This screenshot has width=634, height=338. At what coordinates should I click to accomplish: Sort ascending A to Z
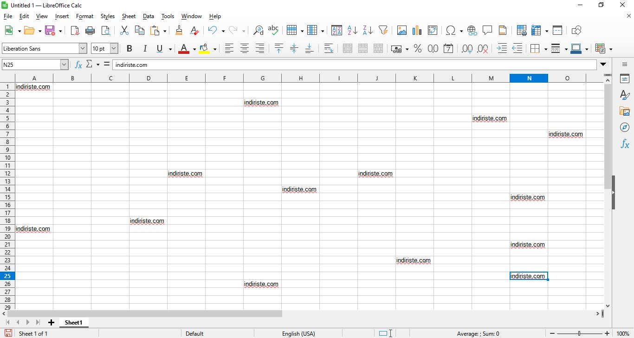[352, 31]
